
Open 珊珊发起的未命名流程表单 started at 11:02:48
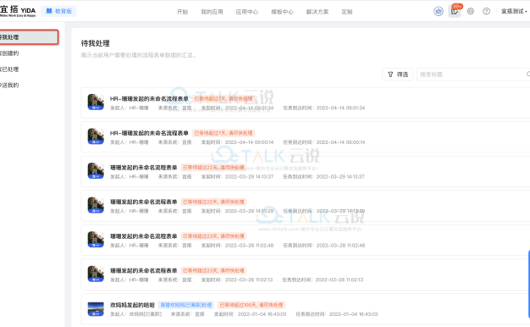[144, 236]
